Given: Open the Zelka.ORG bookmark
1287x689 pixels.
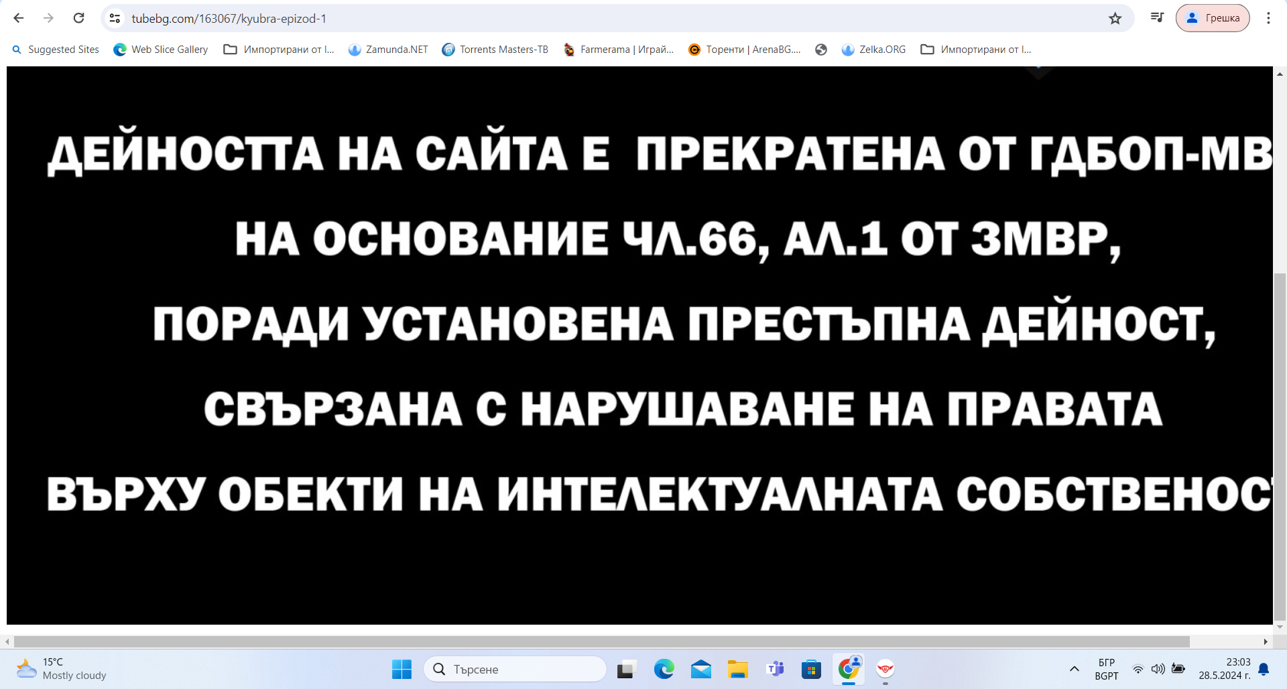Looking at the screenshot, I should click(x=874, y=50).
